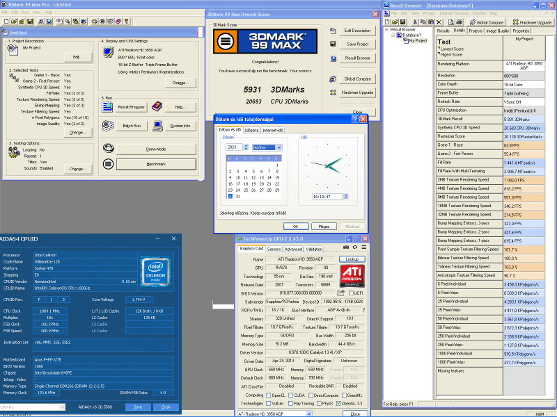Click the Intel Celeron badge in AIDA64 CPUID
Screen dimensions: 557x417
(155, 272)
